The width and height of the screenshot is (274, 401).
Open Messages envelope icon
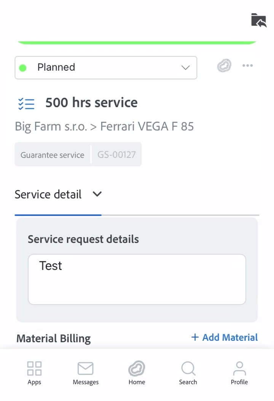click(x=86, y=369)
